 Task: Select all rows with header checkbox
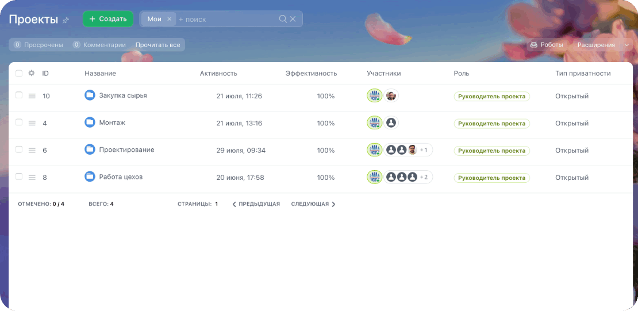[x=19, y=73]
